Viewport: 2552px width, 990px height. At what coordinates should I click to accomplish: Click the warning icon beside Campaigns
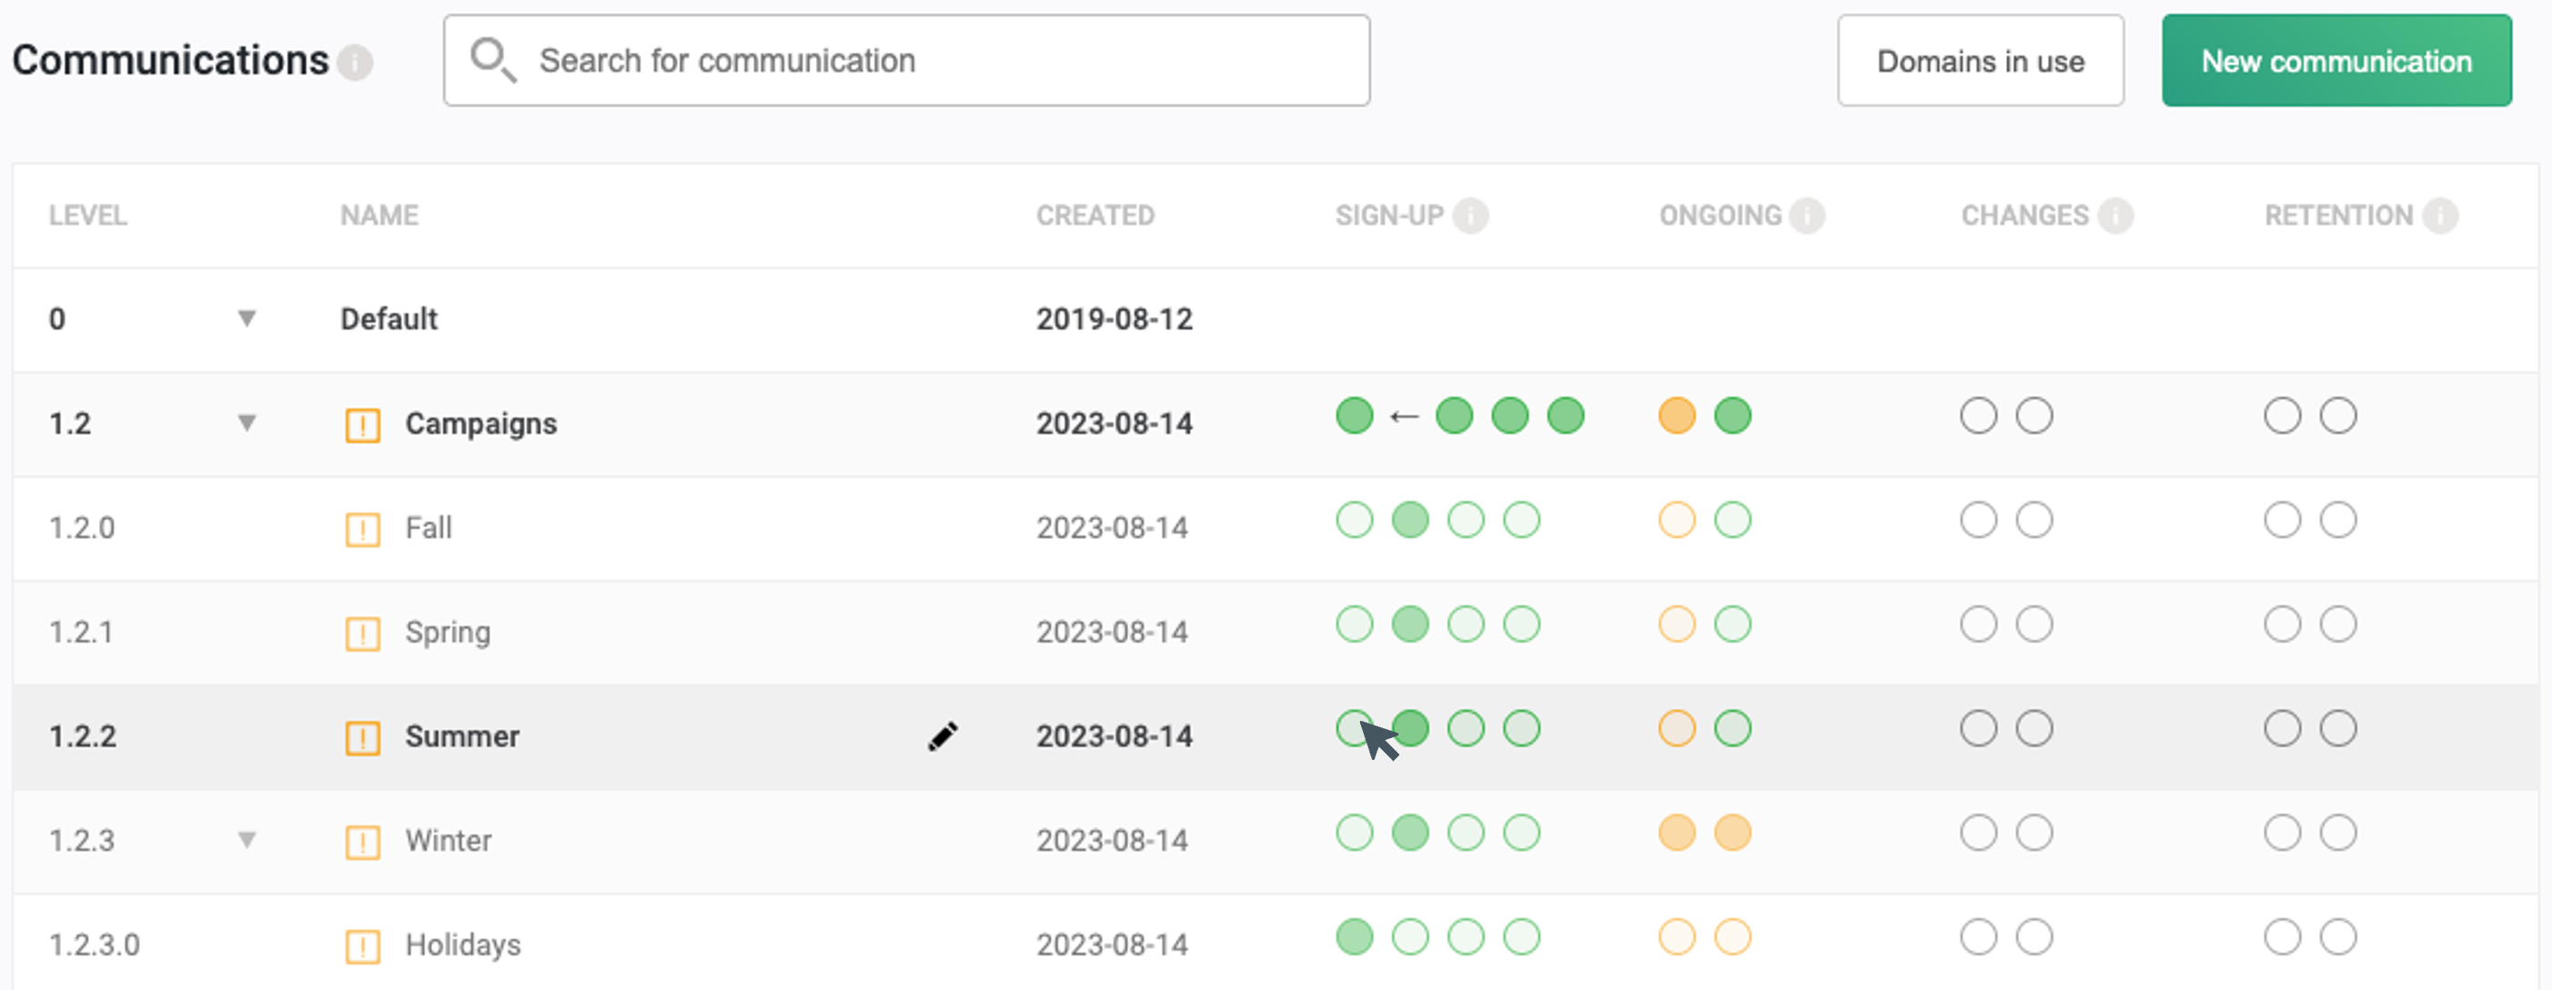pyautogui.click(x=363, y=425)
